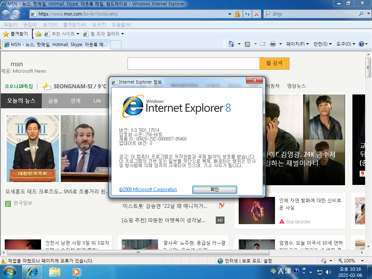Image resolution: width=372 pixels, height=279 pixels.
Task: Click the Refresh page icon
Action: click(x=247, y=14)
